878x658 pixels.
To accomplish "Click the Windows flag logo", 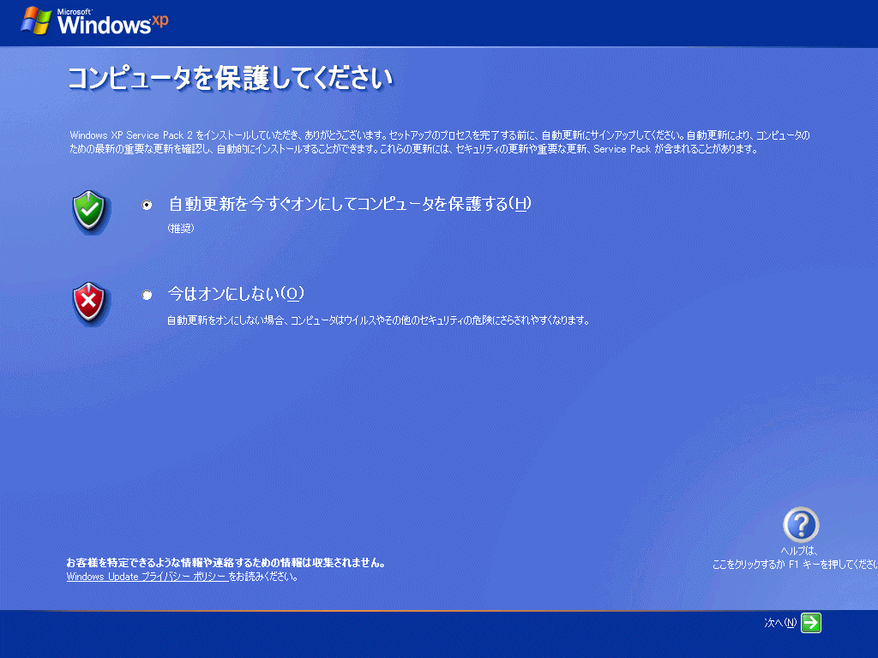I will click(x=35, y=21).
